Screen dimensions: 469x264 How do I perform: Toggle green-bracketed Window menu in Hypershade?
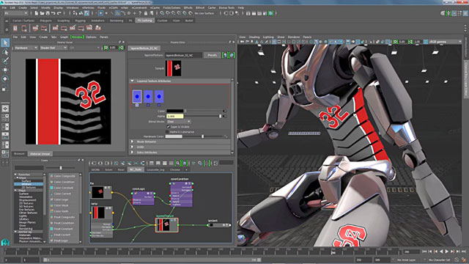point(76,37)
